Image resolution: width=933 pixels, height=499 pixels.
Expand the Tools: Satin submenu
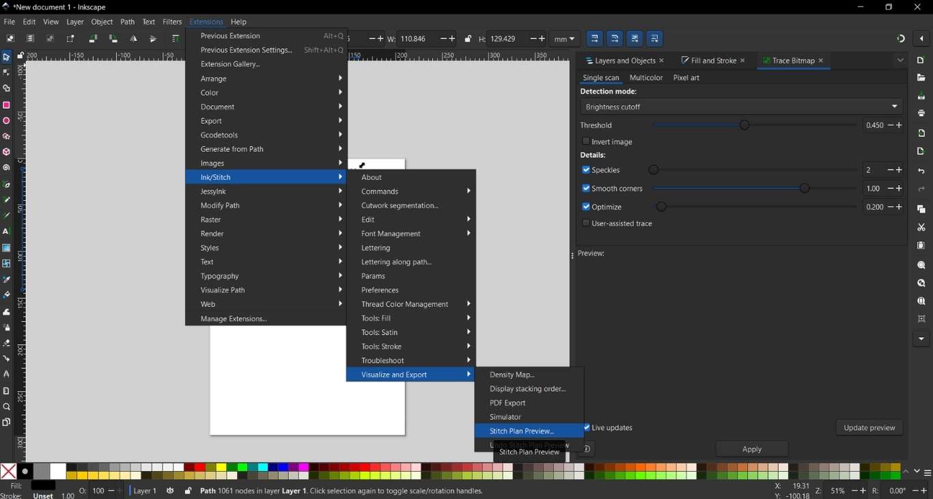click(411, 333)
